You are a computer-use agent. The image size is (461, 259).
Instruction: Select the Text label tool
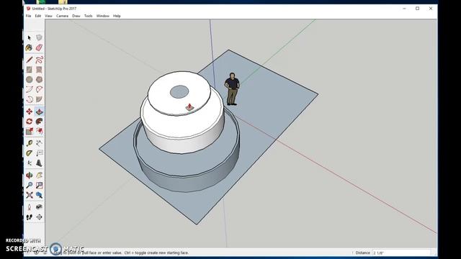click(x=39, y=153)
